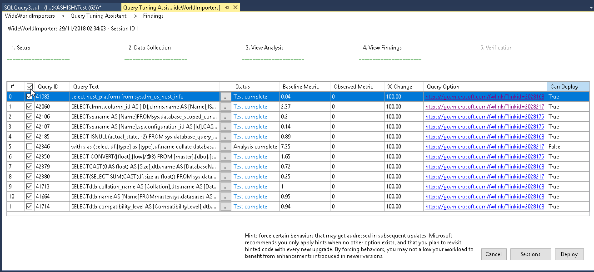Screen dimensions: 594x272
Task: Follow the Query Option link for query 42346
Action: [x=484, y=147]
